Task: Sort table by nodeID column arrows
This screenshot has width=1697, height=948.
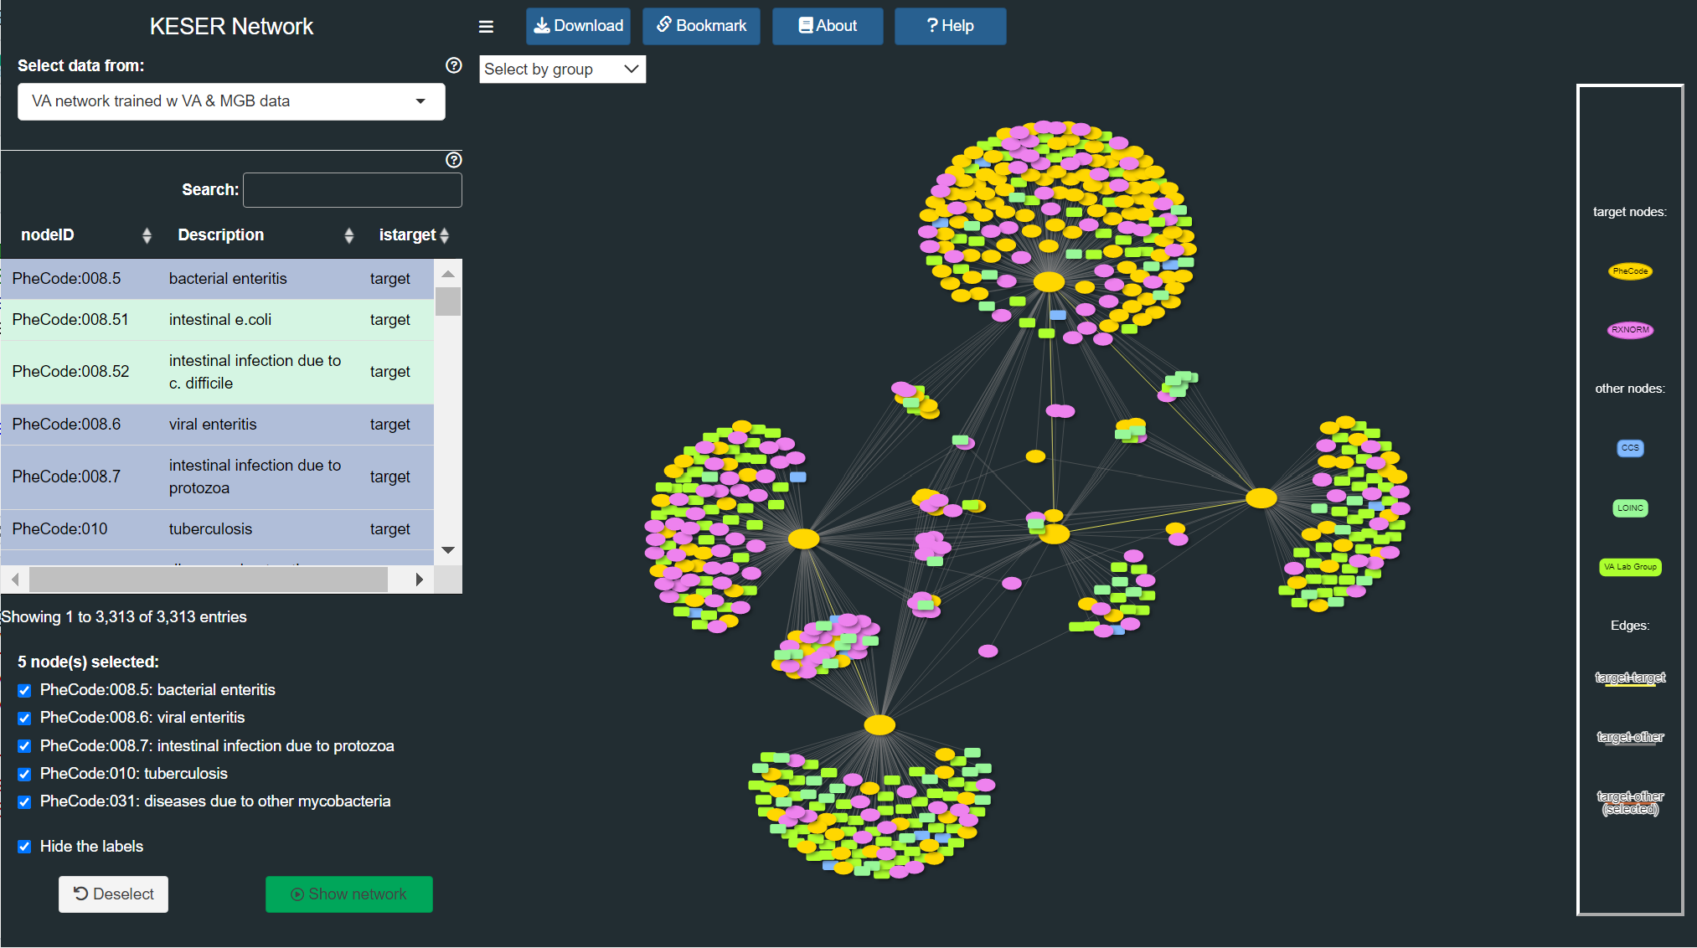Action: (x=147, y=235)
